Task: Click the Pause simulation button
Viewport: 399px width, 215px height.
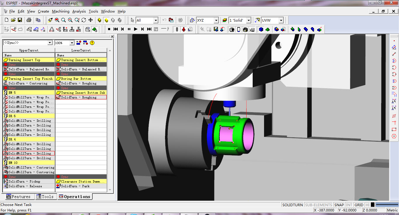Action: (129, 29)
